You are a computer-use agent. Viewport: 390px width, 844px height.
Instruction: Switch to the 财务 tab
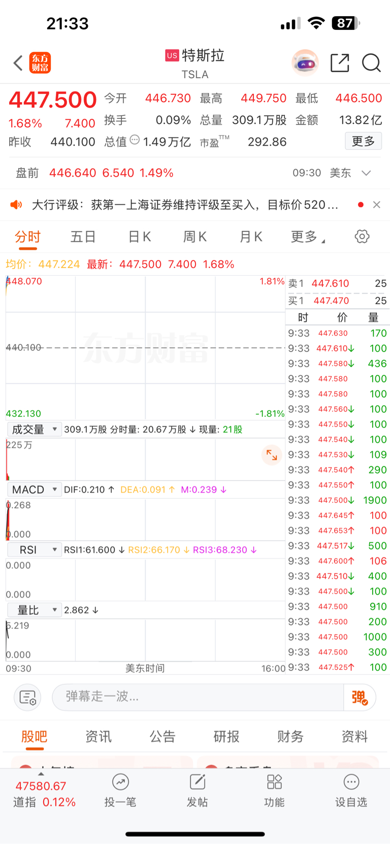point(290,737)
